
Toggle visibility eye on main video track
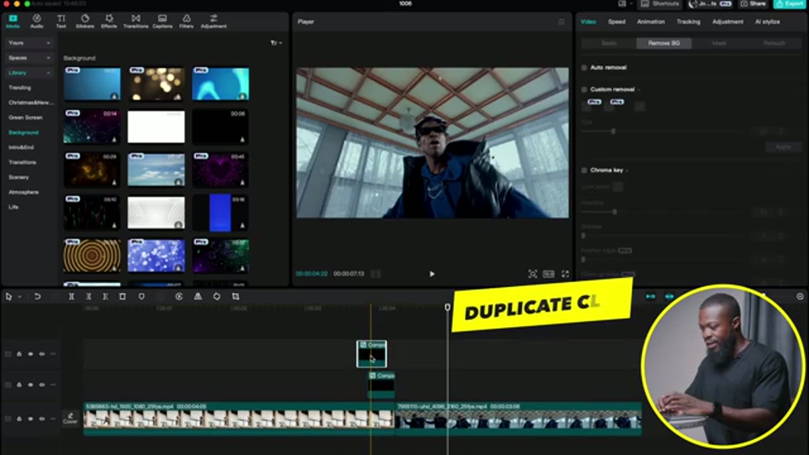(30, 418)
